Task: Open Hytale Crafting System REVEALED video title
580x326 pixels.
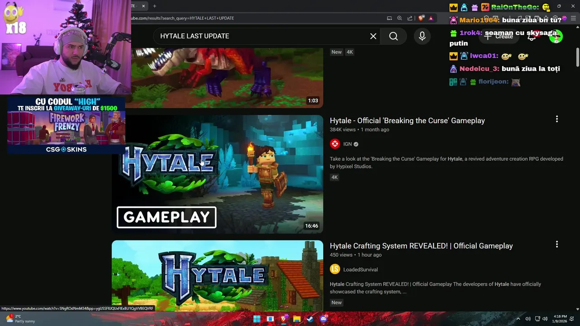Action: point(421,246)
